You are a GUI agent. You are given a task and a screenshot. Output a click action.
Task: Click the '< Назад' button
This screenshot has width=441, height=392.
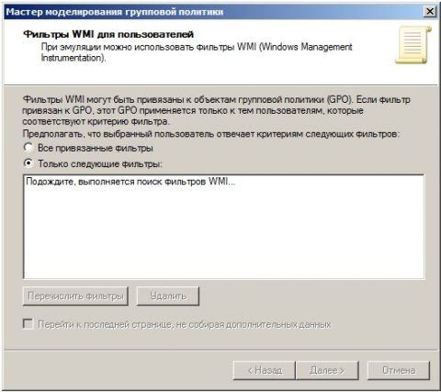(265, 370)
